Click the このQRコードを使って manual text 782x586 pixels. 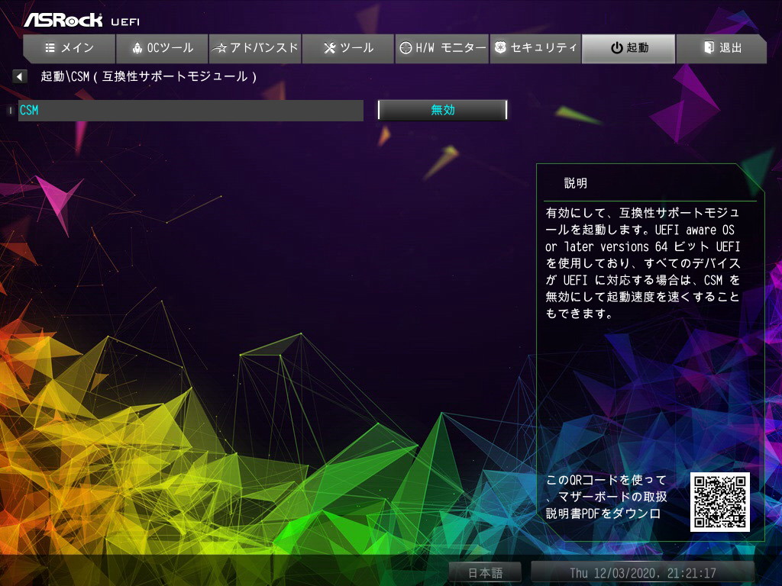pos(606,497)
